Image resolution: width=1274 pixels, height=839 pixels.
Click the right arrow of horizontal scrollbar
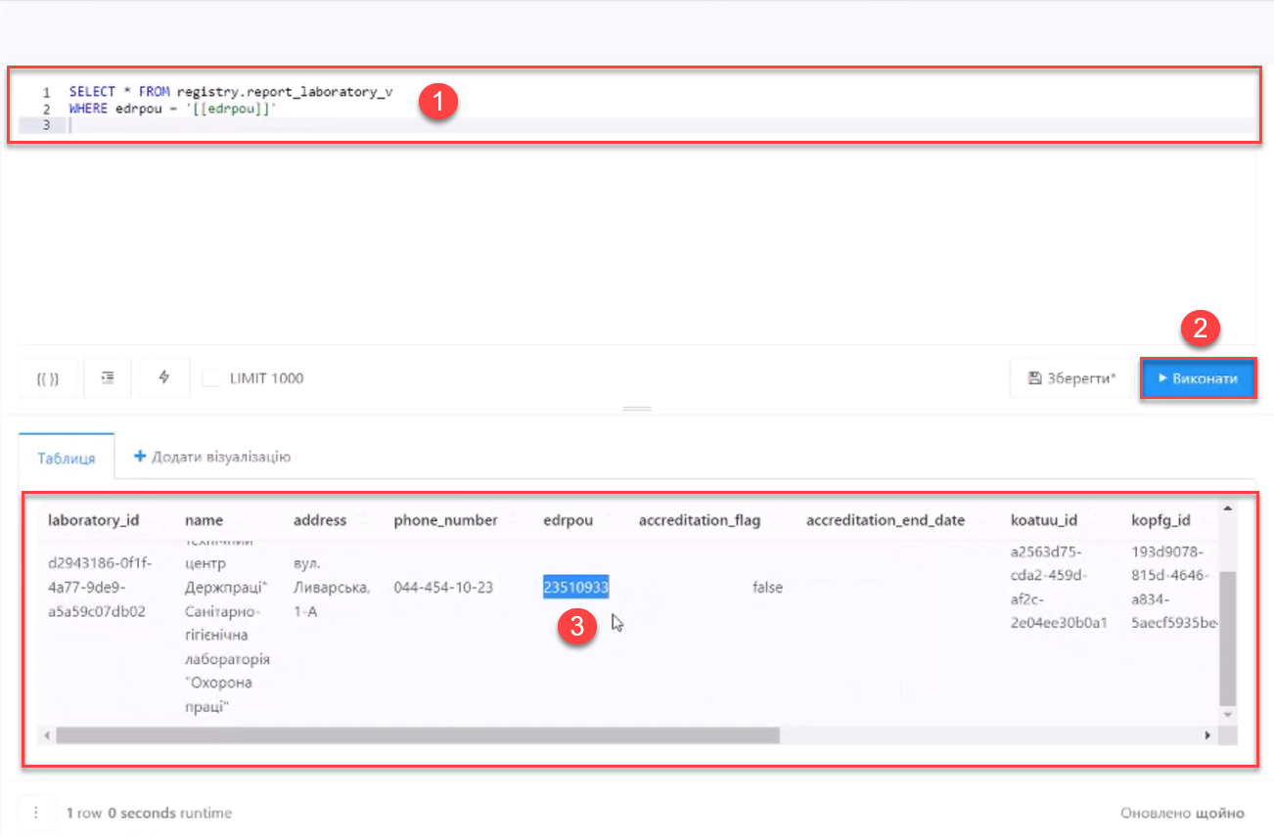click(1207, 735)
